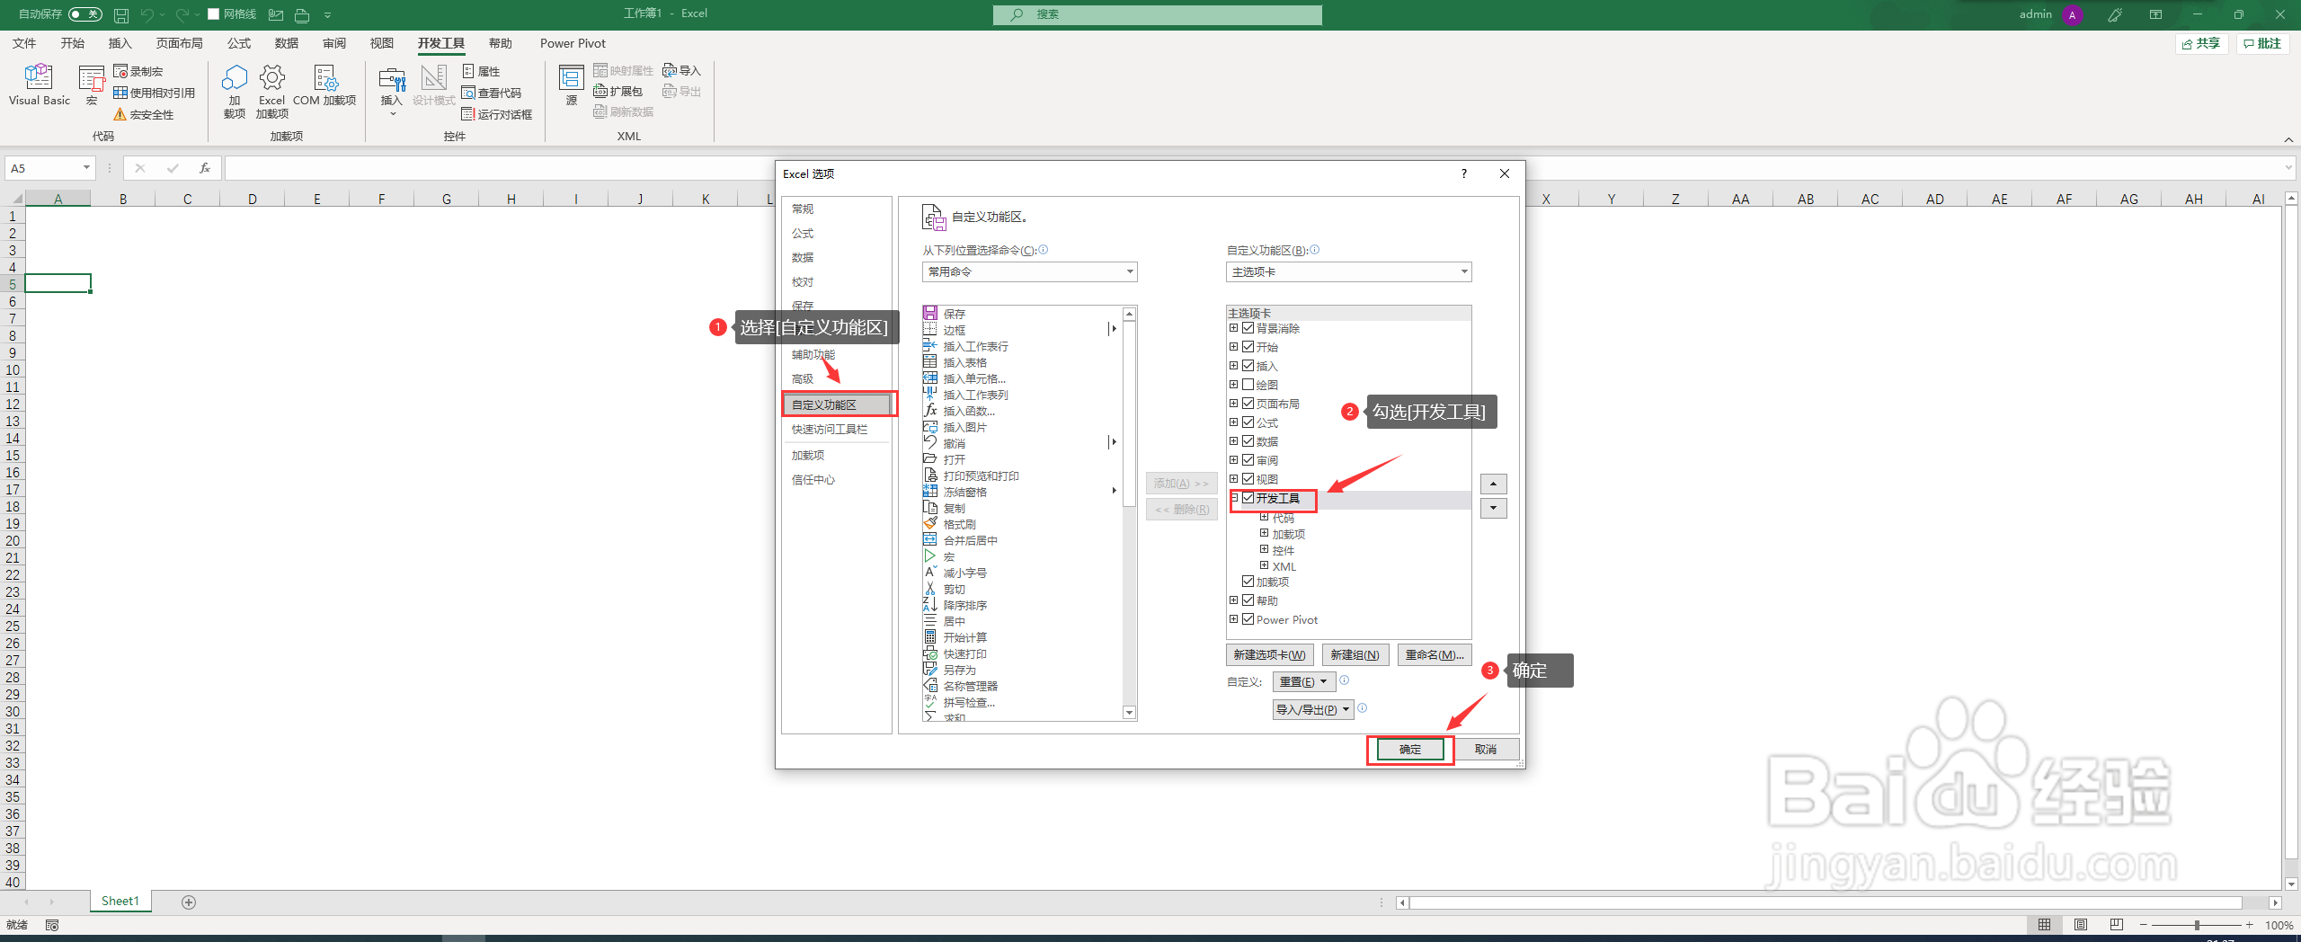
Task: Click 新建组 button
Action: click(x=1355, y=654)
